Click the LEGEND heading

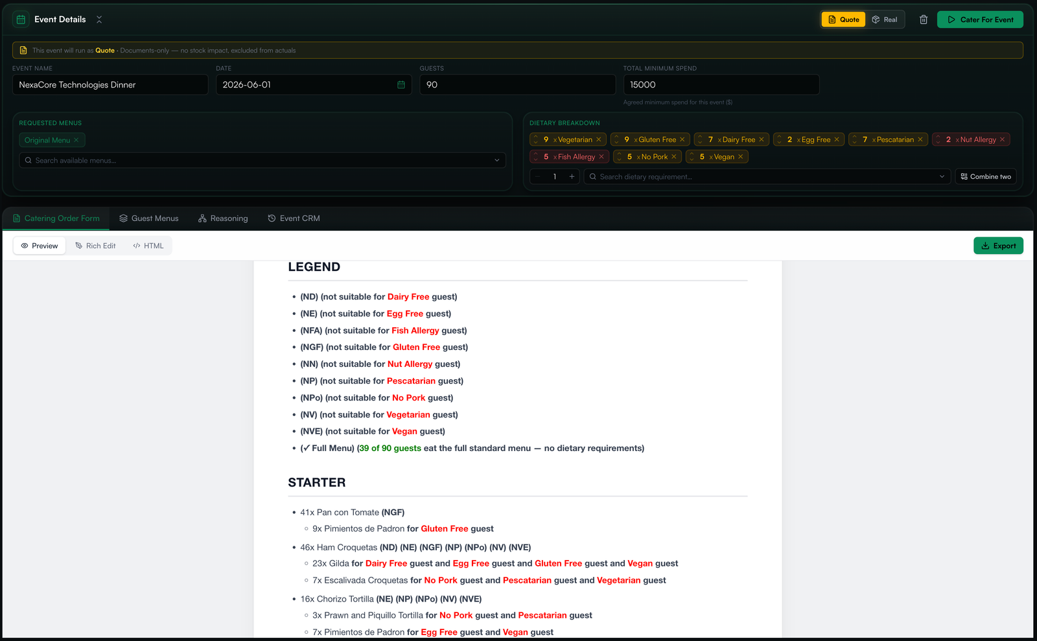tap(314, 267)
